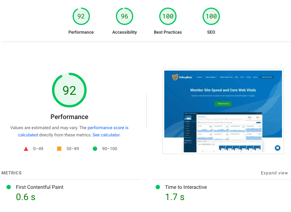The height and width of the screenshot is (212, 291).
Task: Click Expand view above the metrics list
Action: (274, 173)
